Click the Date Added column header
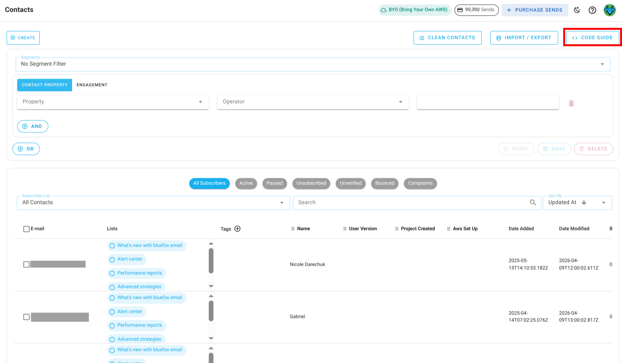The width and height of the screenshot is (622, 363). click(521, 229)
